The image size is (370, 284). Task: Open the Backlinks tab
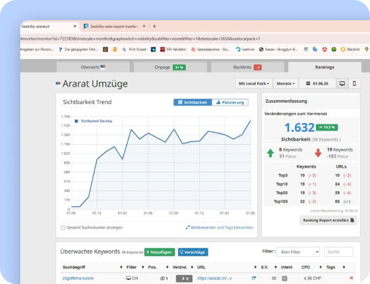coord(248,68)
